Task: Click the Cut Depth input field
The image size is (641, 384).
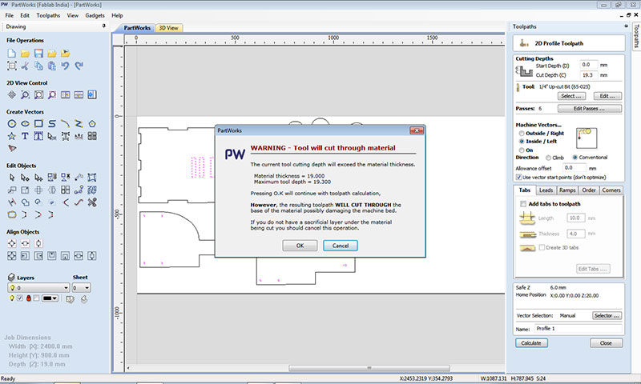Action: 589,75
